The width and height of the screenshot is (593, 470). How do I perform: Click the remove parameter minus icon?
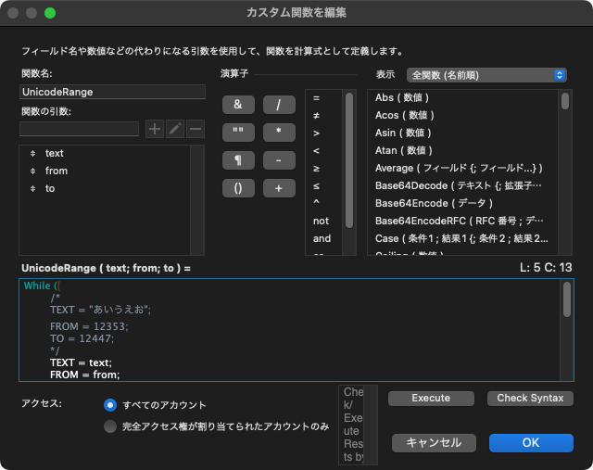(196, 129)
